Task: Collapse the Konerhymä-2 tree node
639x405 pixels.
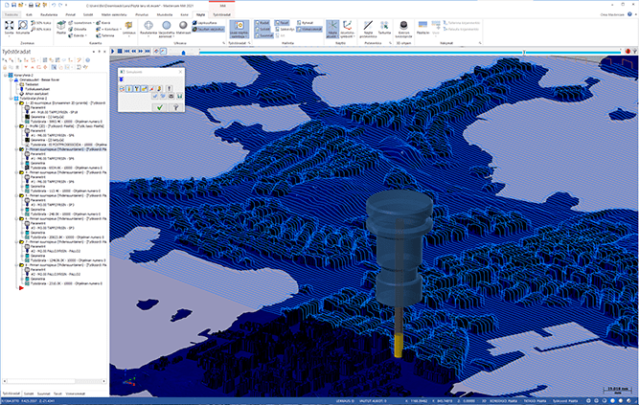Action: [6, 76]
